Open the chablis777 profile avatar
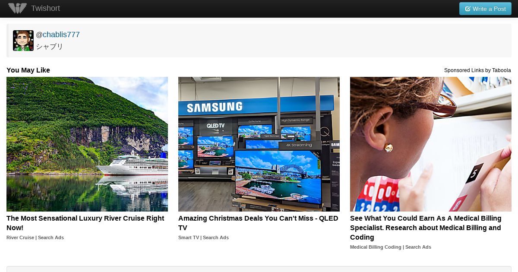 [x=23, y=41]
